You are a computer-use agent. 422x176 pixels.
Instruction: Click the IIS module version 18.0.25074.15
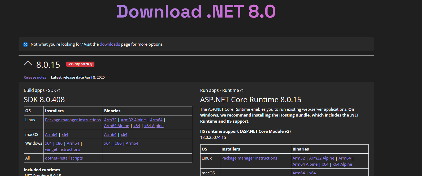coord(213,138)
